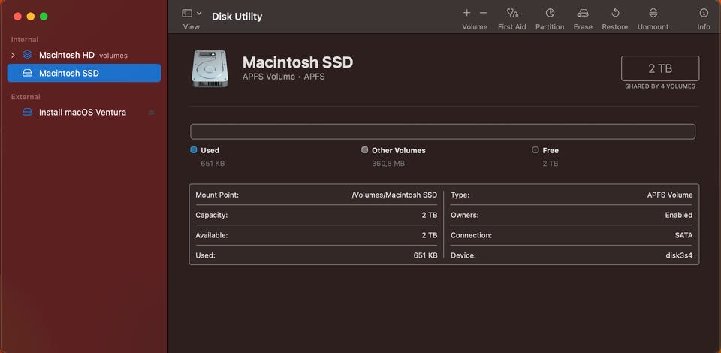Select Macintosh HD in the sidebar

[x=66, y=55]
